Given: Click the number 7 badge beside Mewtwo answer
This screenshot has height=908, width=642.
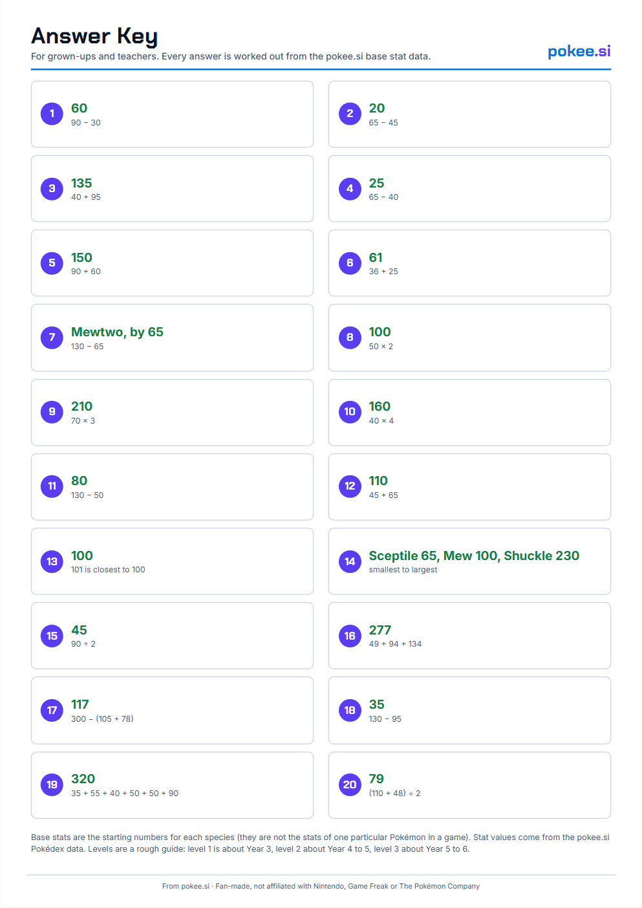Looking at the screenshot, I should pyautogui.click(x=52, y=338).
